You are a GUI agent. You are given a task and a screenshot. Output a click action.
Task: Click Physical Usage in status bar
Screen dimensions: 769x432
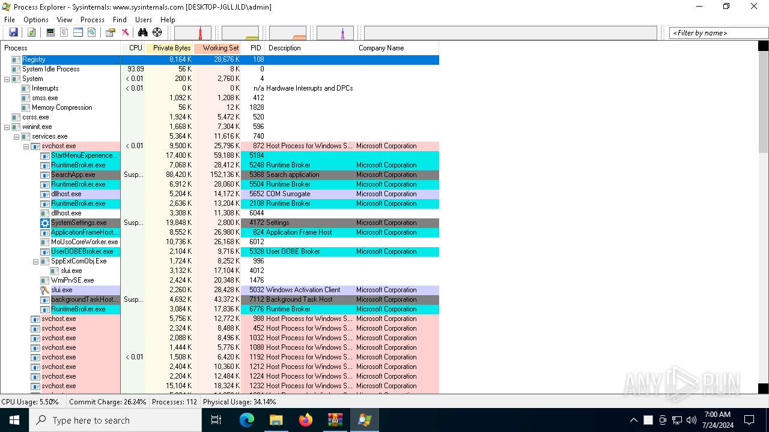[x=240, y=402]
